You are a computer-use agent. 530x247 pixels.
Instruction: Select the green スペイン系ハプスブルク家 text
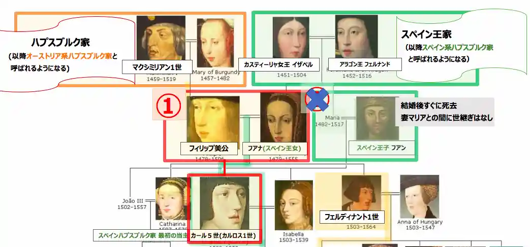pos(457,48)
